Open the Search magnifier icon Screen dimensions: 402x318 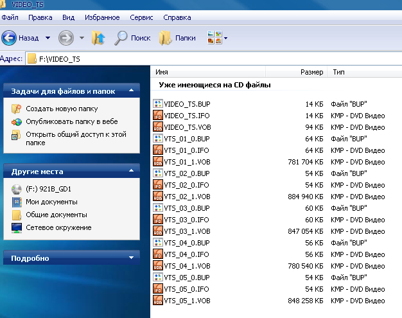pyautogui.click(x=121, y=38)
